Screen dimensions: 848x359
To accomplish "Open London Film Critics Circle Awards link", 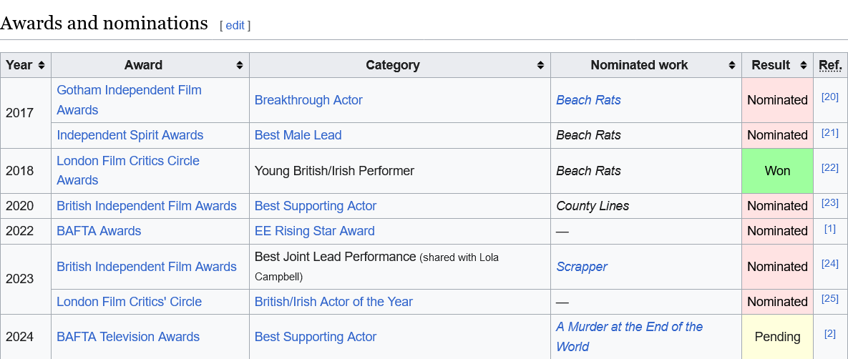I will pos(127,162).
